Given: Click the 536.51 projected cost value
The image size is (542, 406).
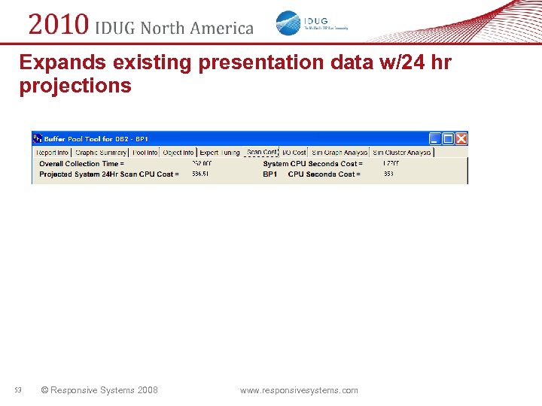Looking at the screenshot, I should [x=200, y=174].
